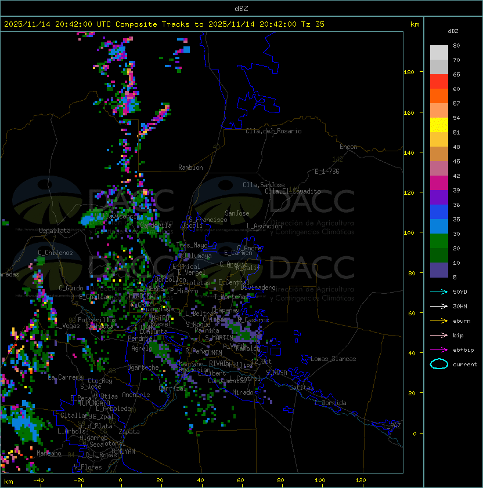Screen dimensions: 483x488
Task: Click the 50YD cyan arrow legend icon
Action: [439, 292]
